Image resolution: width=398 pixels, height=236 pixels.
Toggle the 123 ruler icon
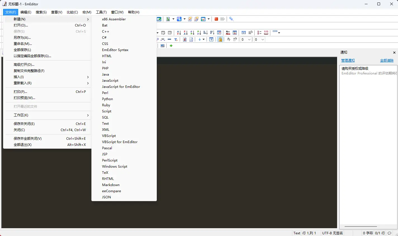(x=266, y=33)
